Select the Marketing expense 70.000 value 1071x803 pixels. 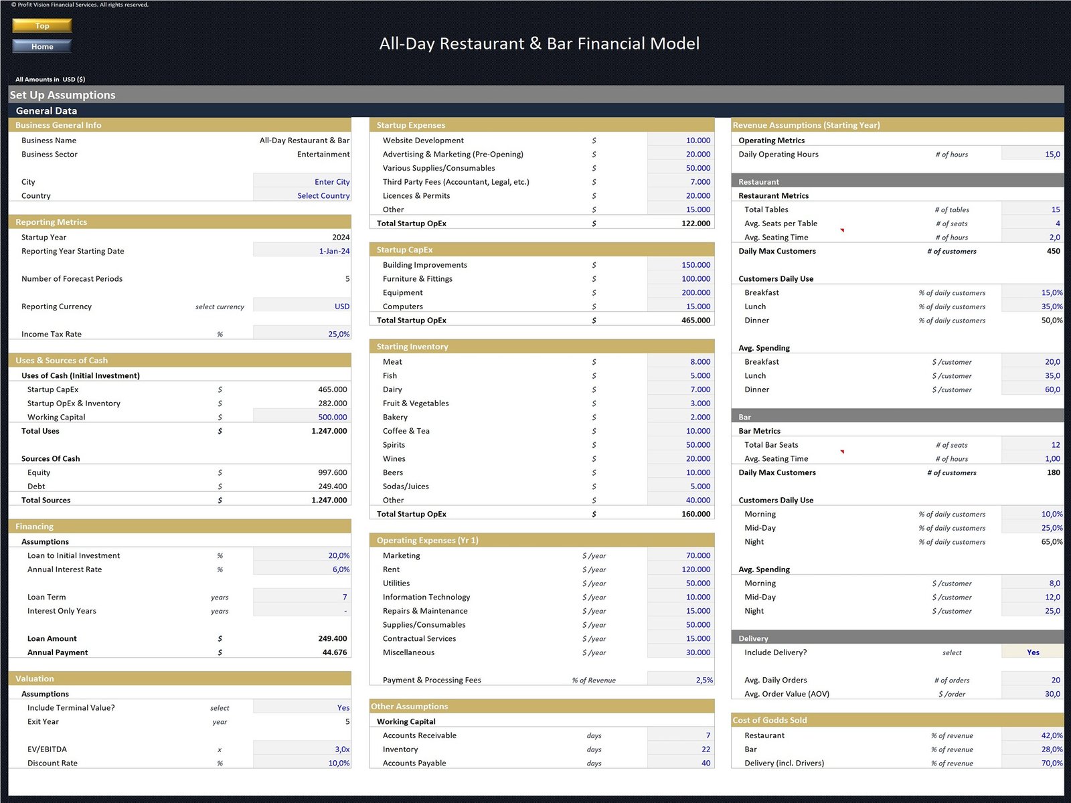click(696, 555)
